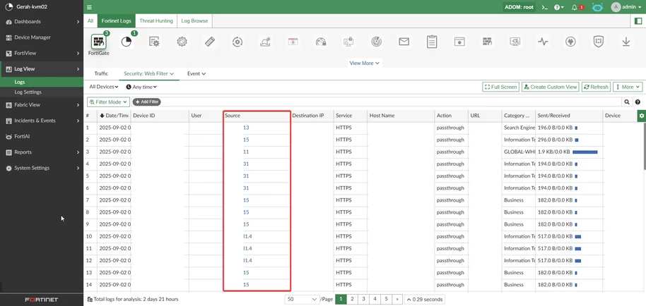The width and height of the screenshot is (646, 306).
Task: Switch to the Threat Hunting tab
Action: click(156, 20)
